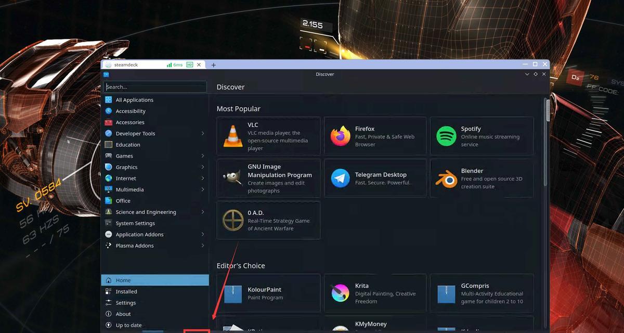Click the GIMP mascot icon
Viewport: 624px width, 333px height.
click(232, 178)
